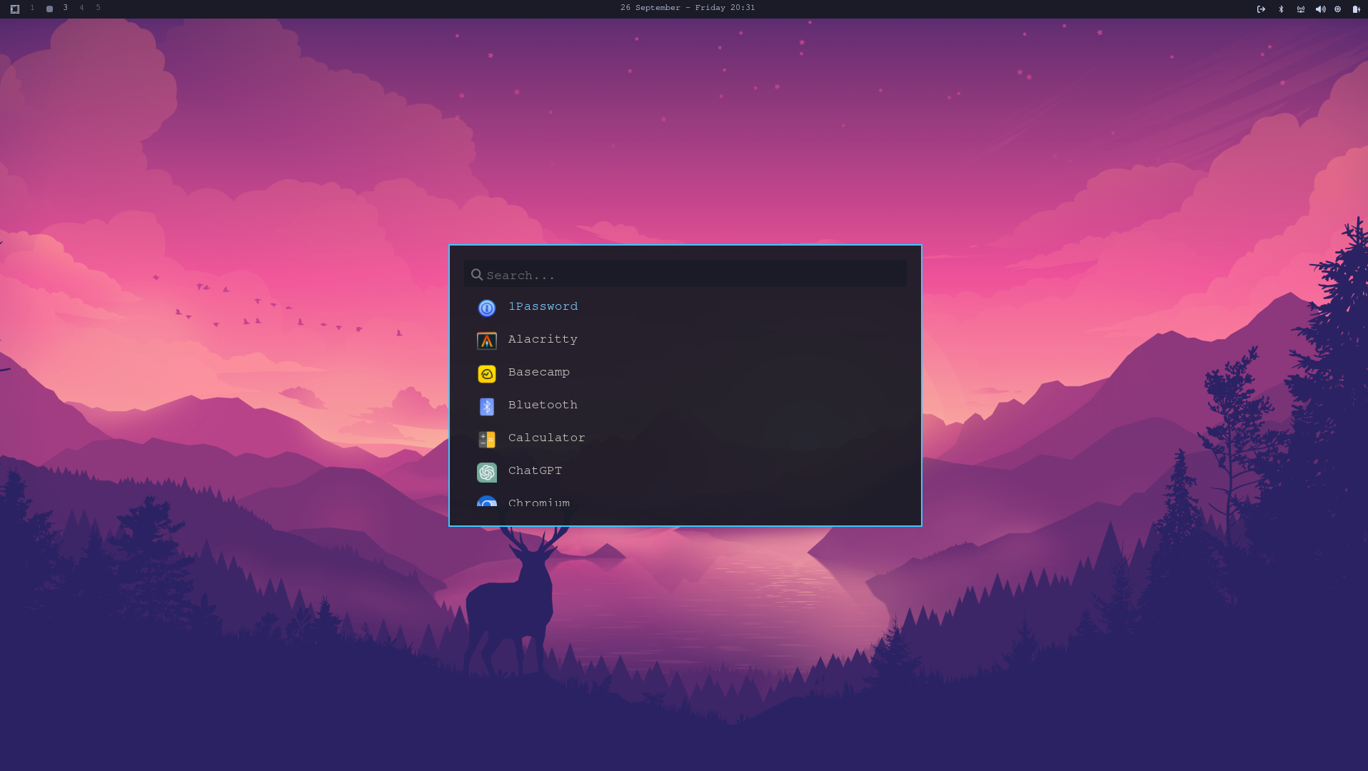The image size is (1368, 771).
Task: Go to workspace 4
Action: coord(81,8)
